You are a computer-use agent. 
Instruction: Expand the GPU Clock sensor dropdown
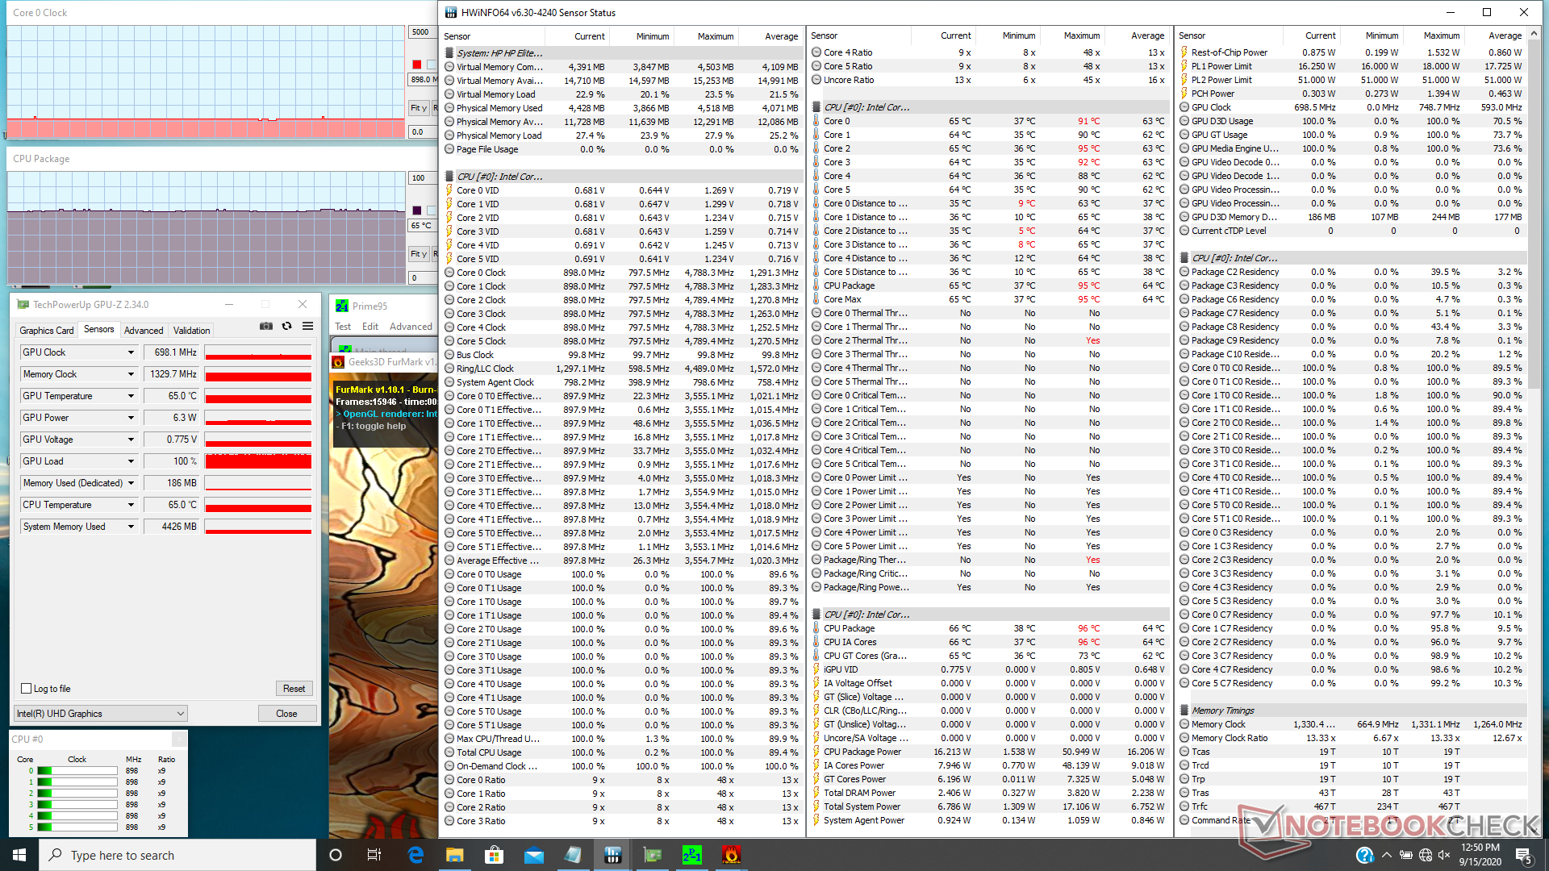pos(131,352)
